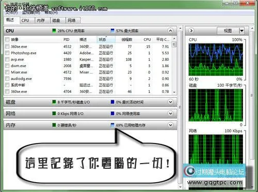Open the 文件(F) menu
The image size is (258, 192).
(x=11, y=13)
